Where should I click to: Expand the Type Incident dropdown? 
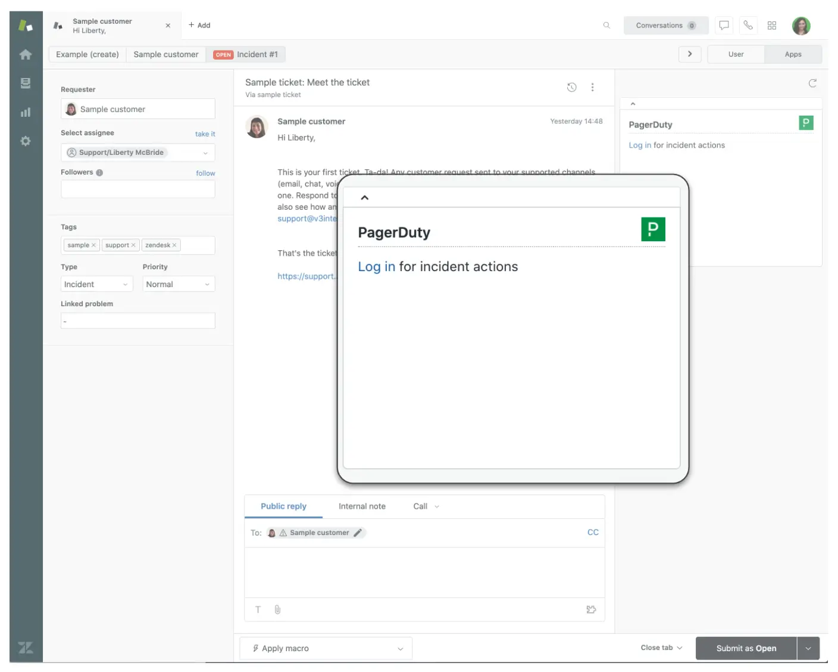pos(96,284)
